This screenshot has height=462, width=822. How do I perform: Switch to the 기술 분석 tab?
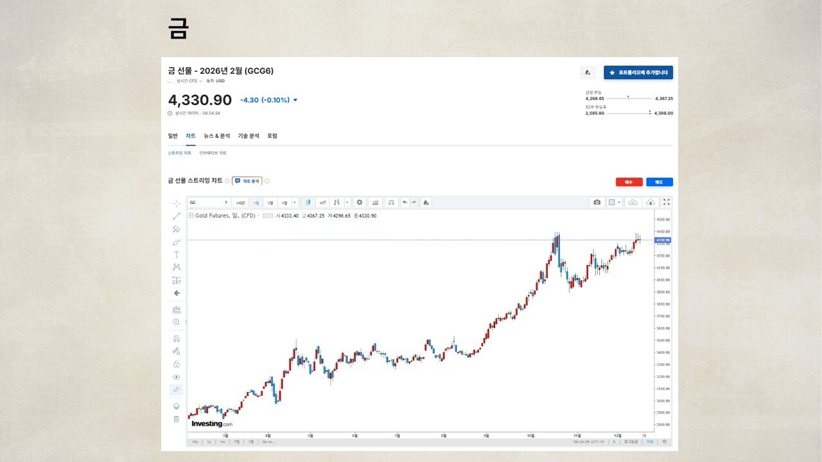249,136
